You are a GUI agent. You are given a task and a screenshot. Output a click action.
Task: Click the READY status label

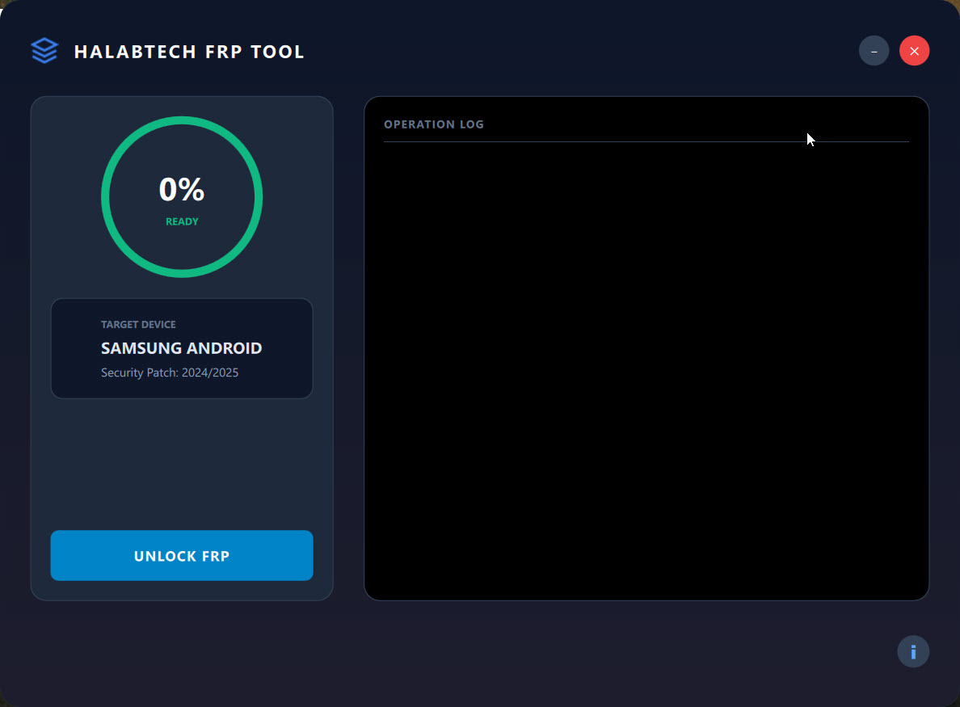click(x=182, y=221)
